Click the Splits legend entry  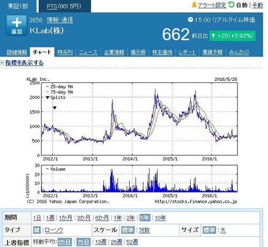click(x=56, y=97)
